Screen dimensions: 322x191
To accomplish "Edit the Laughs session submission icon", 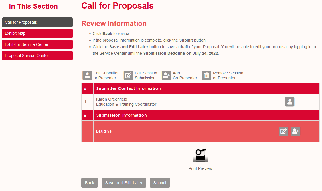I will (283, 131).
